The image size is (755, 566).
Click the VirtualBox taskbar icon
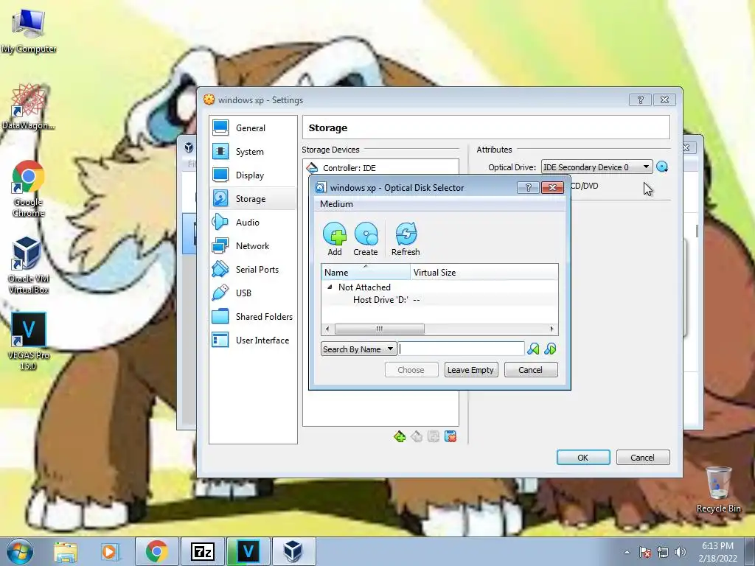click(293, 551)
